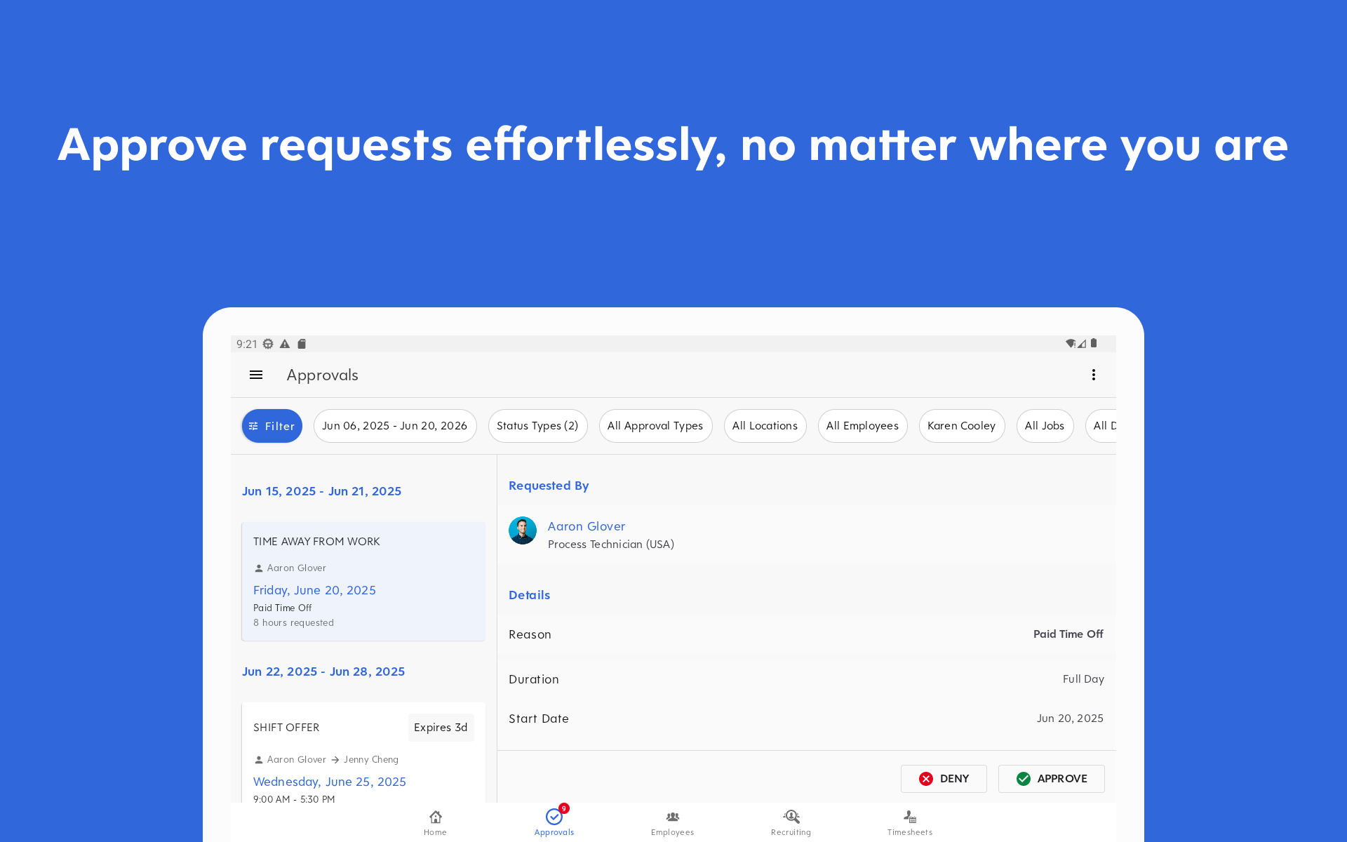Open the three-dot overflow menu

[x=1093, y=375]
